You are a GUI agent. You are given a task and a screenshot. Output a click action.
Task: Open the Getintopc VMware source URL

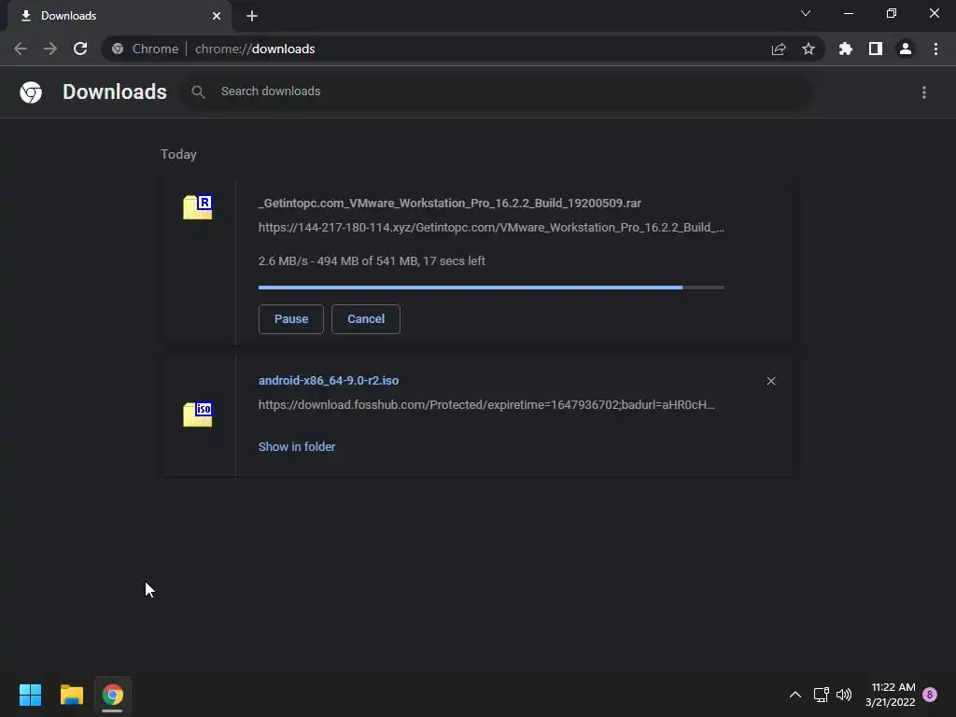click(x=491, y=228)
